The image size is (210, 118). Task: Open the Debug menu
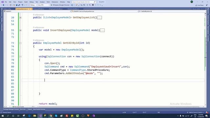31,2
